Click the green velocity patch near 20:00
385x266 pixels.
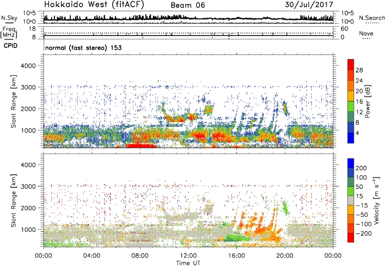(x=285, y=208)
